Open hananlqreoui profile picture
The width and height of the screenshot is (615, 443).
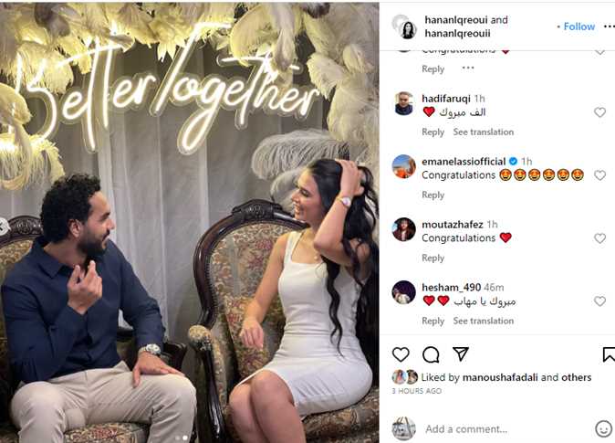pos(405,26)
